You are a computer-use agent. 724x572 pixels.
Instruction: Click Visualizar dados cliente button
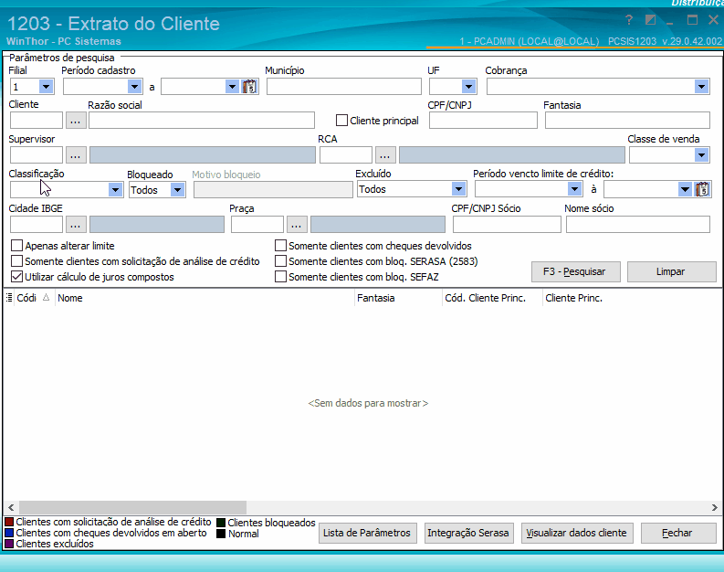[577, 534]
